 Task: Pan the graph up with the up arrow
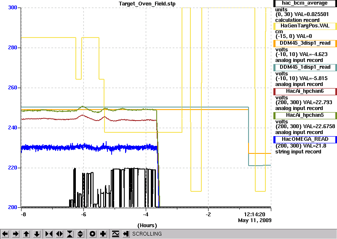(27, 234)
